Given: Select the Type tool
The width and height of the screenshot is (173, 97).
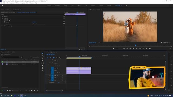Looking at the screenshot, I should tap(42, 70).
